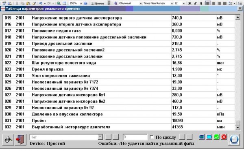This screenshot has height=151, width=244.
Task: Enable the 'По циклу' checkbox
Action: coord(152,137)
